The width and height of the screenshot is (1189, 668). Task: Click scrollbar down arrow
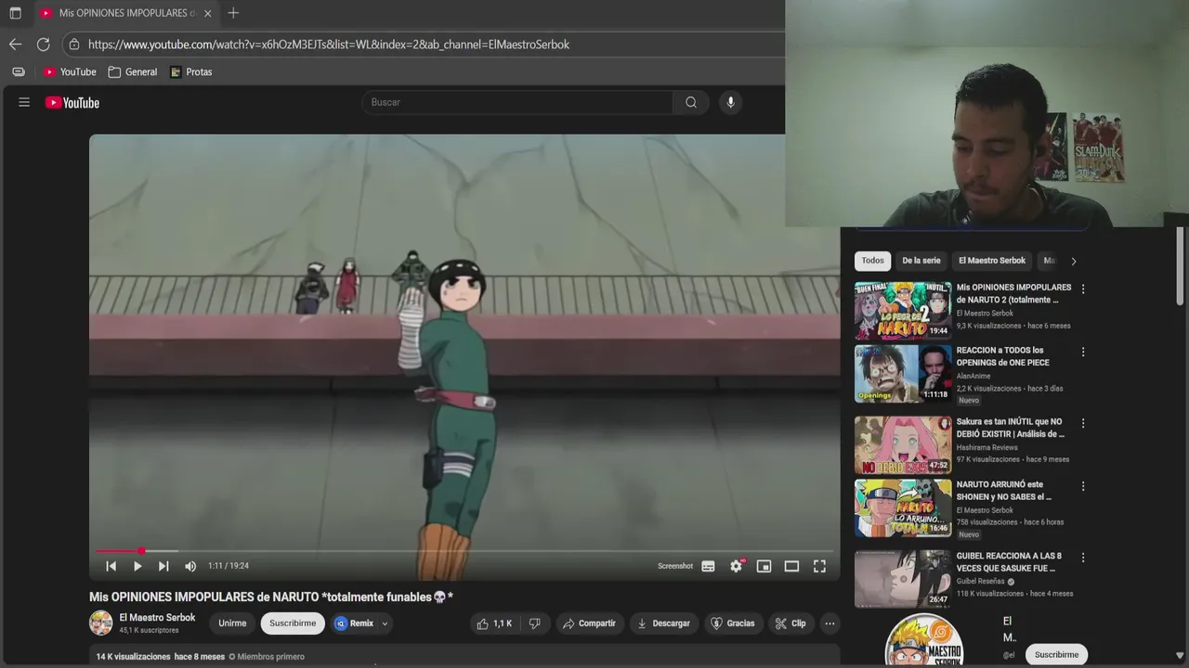pos(1180,655)
